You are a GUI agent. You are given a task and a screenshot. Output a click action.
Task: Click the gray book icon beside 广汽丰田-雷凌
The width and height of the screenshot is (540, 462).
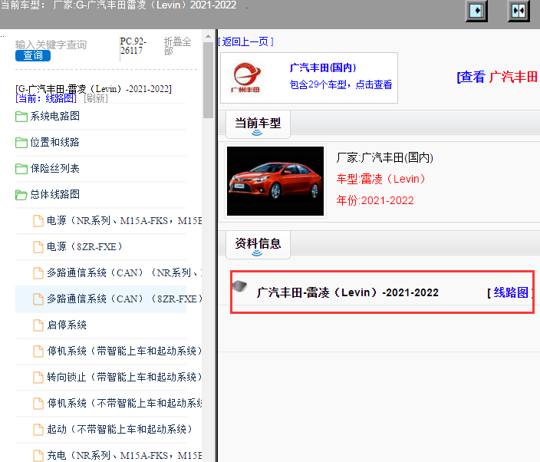click(239, 286)
